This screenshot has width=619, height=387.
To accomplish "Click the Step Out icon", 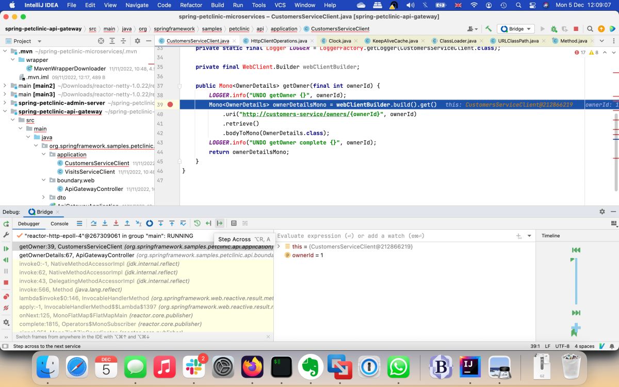I will point(127,223).
